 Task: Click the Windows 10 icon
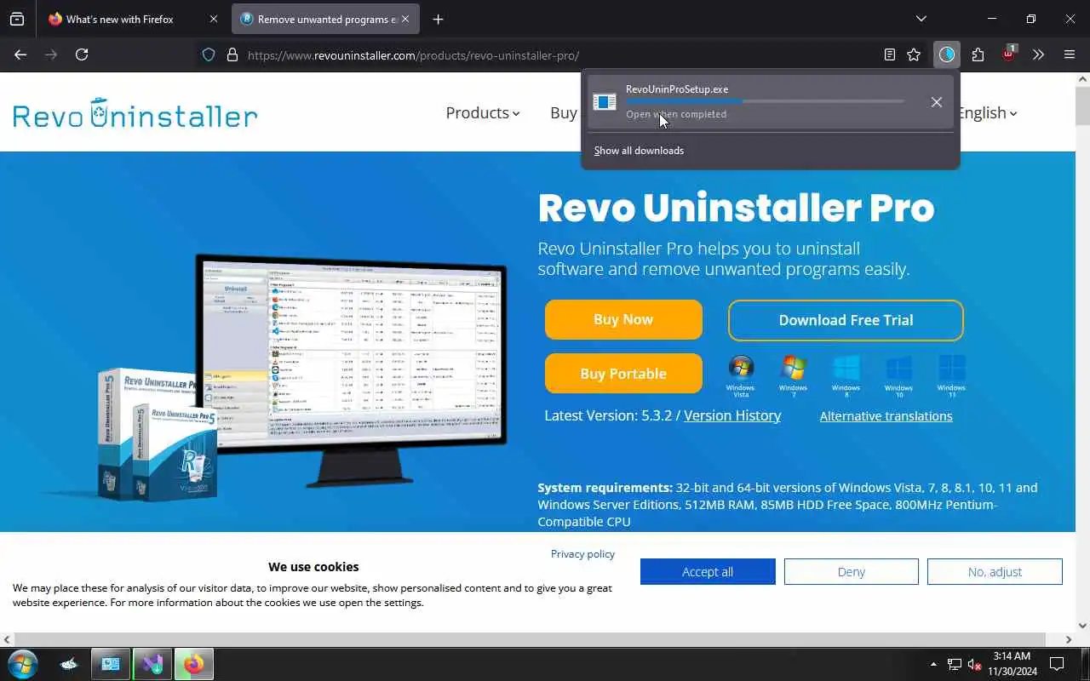coord(898,376)
